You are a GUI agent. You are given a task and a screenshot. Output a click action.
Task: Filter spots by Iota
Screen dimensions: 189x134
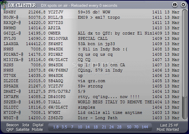click(x=26, y=125)
